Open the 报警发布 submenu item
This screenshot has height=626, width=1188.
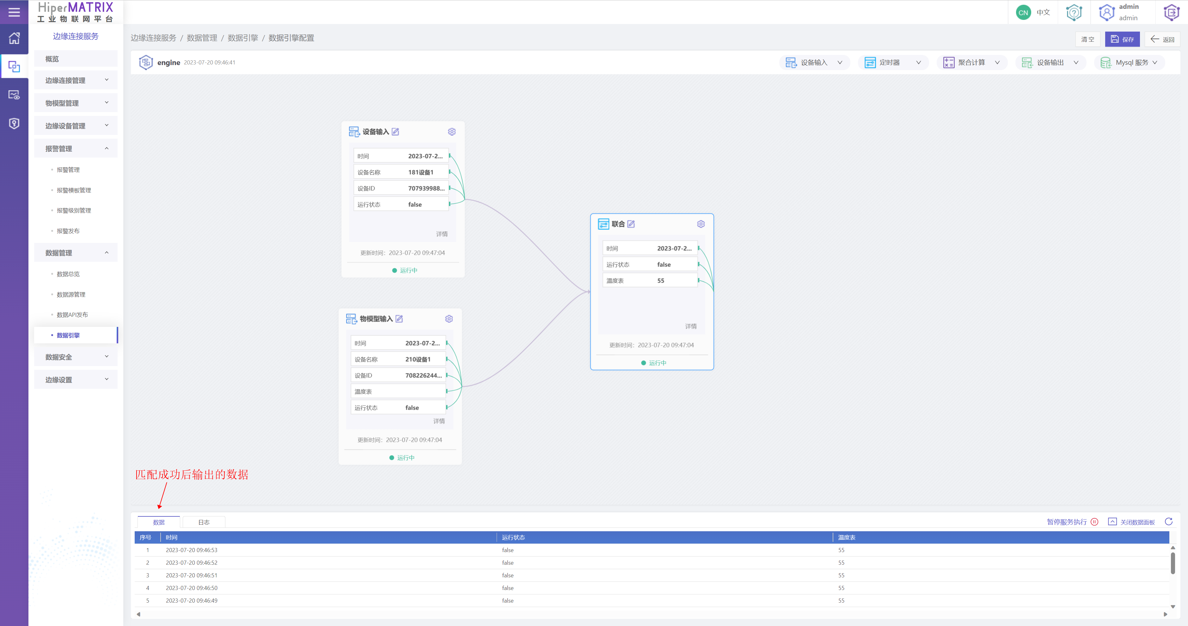click(68, 231)
